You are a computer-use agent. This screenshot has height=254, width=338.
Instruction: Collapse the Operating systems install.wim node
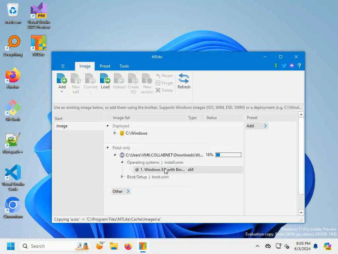click(122, 162)
